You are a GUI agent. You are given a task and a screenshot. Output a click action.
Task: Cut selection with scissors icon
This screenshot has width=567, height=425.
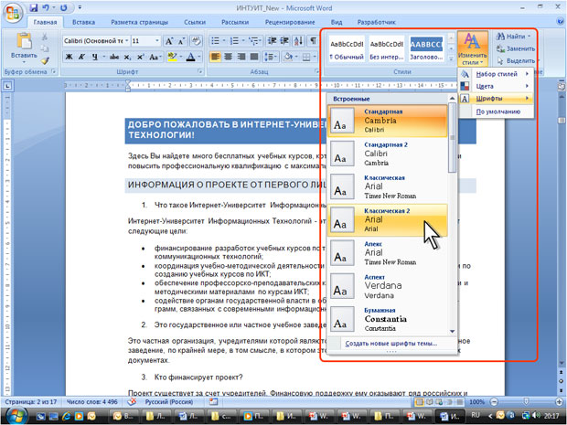(45, 37)
